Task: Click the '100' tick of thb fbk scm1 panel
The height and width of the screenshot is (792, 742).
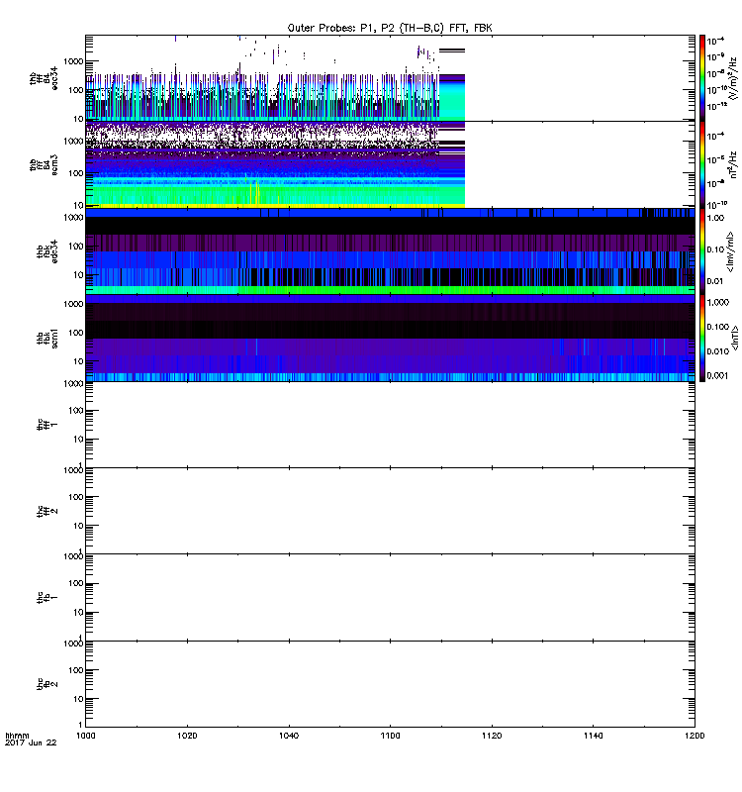Action: (x=76, y=333)
